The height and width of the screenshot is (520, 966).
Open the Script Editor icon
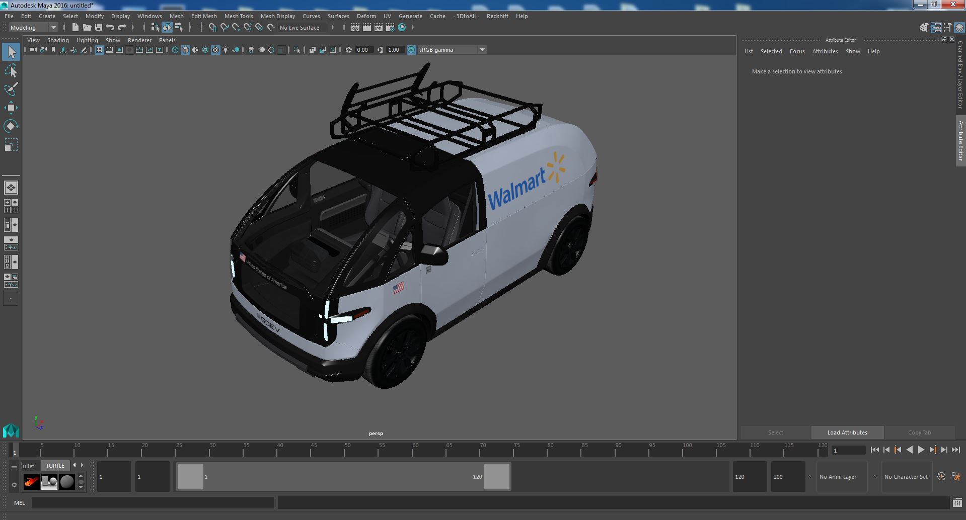[957, 503]
